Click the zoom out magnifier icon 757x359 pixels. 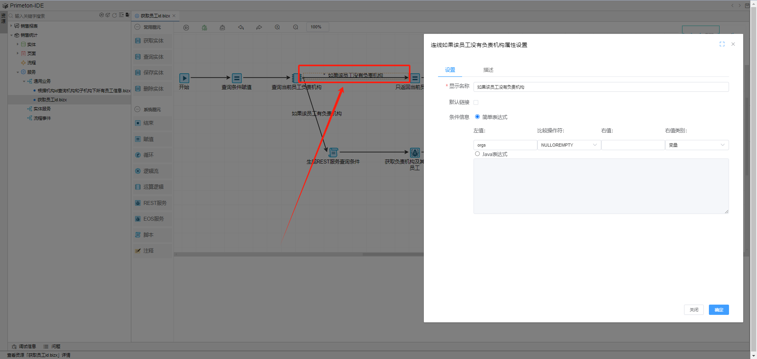pyautogui.click(x=296, y=27)
